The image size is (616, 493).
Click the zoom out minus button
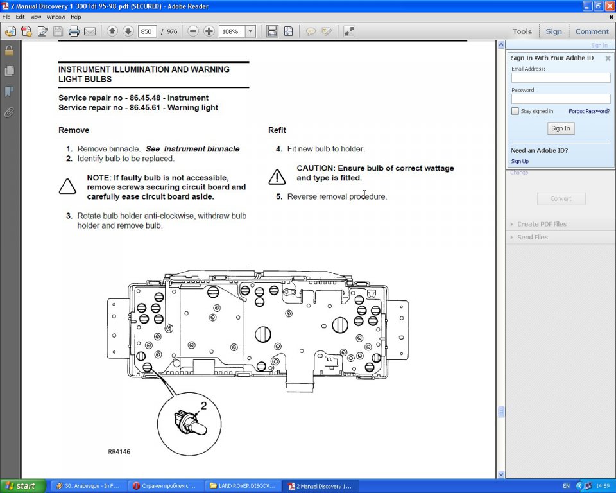(193, 31)
